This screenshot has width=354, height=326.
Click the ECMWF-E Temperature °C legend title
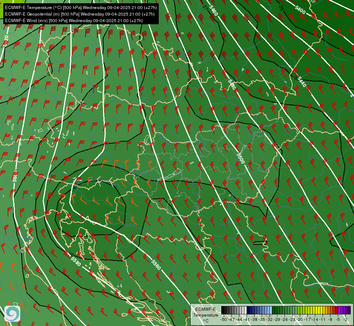[x=205, y=315]
